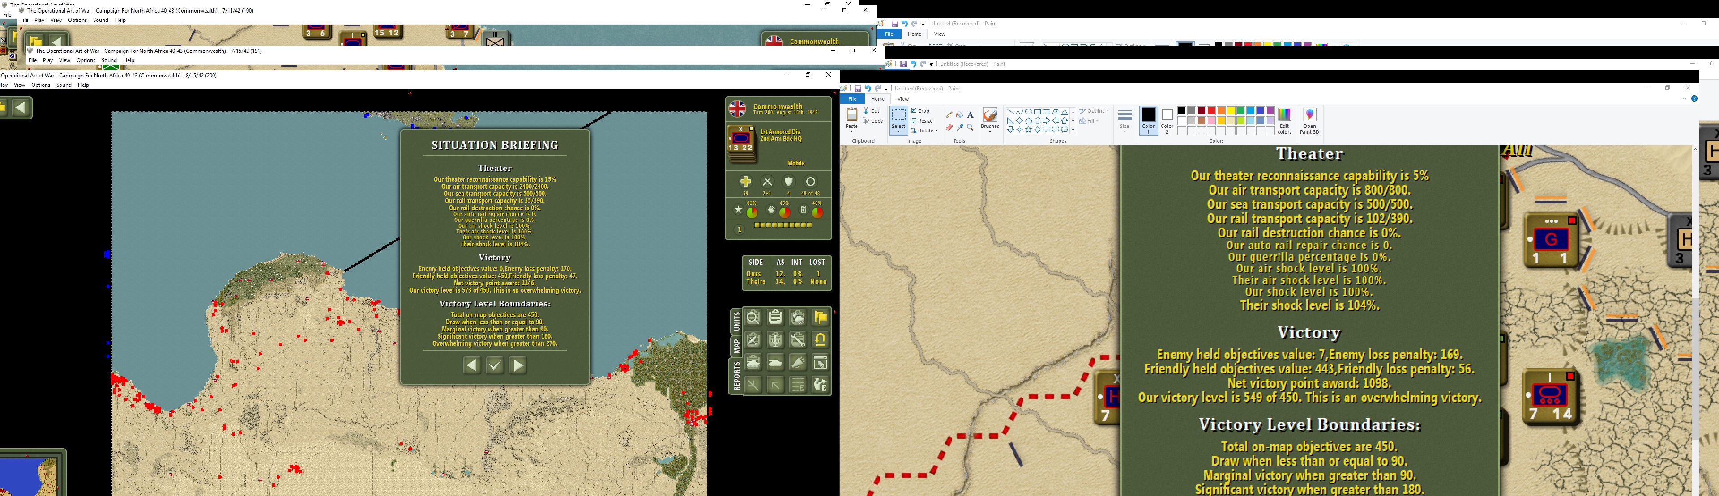Pick the red color swatch
This screenshot has height=496, width=1719.
point(1211,111)
